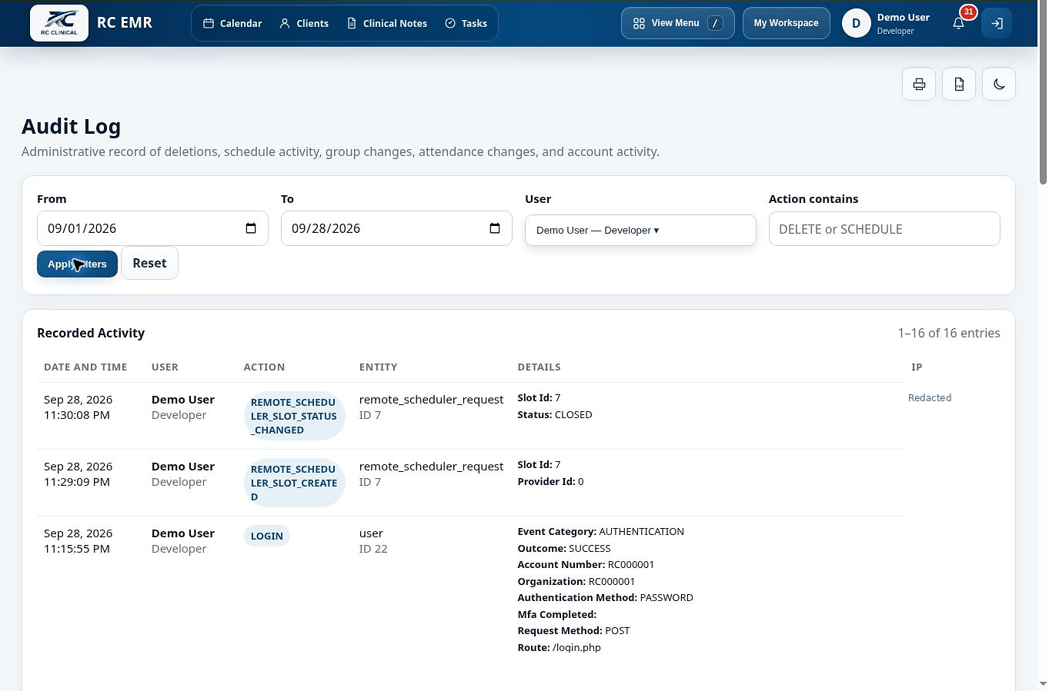Go to Clients section
Screen dimensions: 1049x691
pyautogui.click(x=304, y=23)
